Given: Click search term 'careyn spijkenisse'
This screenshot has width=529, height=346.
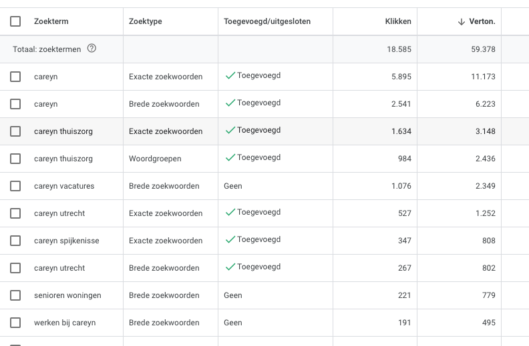Looking at the screenshot, I should pyautogui.click(x=67, y=241).
